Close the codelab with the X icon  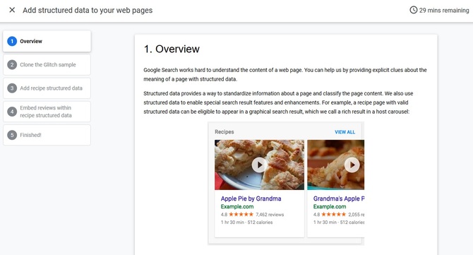(12, 10)
